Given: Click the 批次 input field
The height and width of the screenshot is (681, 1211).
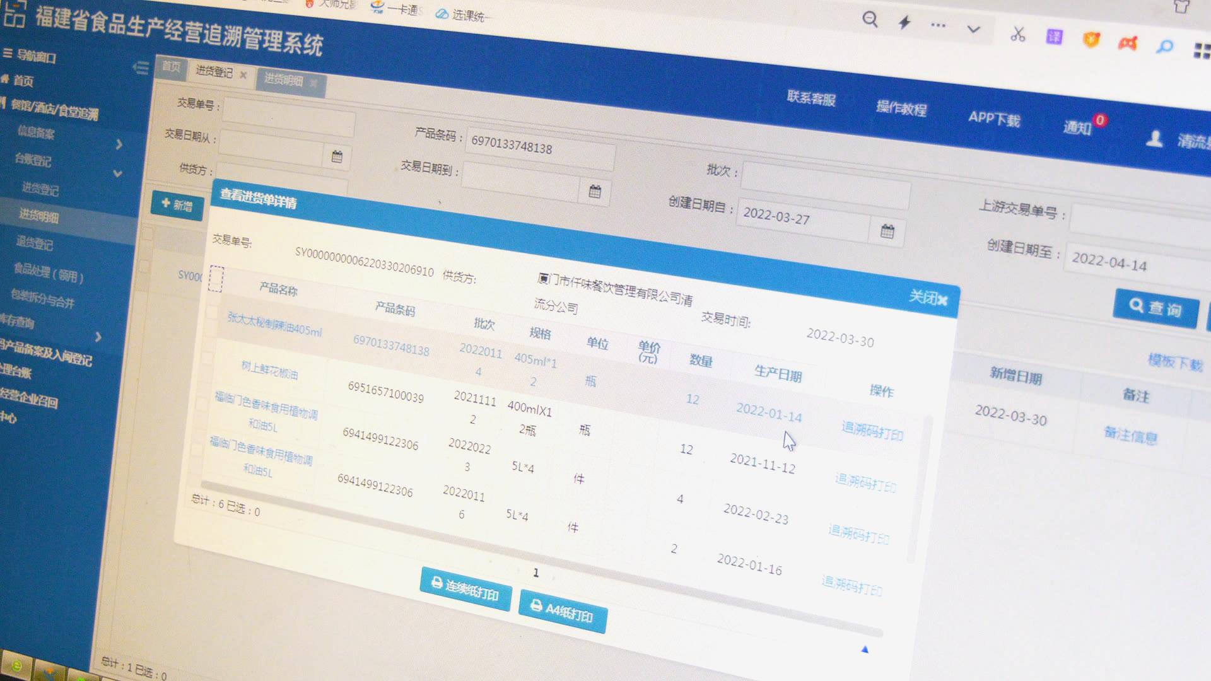Looking at the screenshot, I should (x=826, y=186).
